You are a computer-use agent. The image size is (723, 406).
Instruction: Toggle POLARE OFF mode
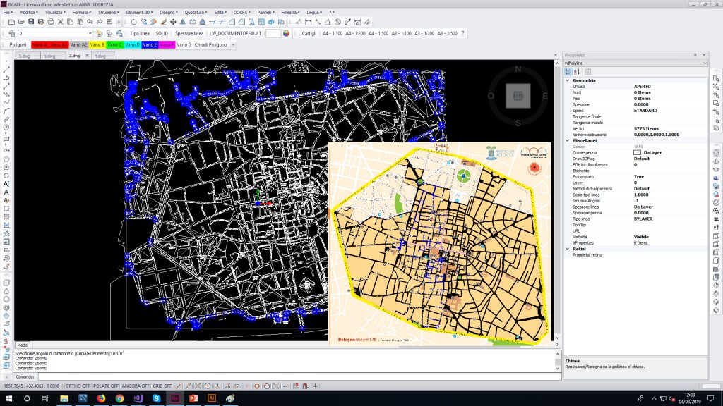(x=106, y=386)
